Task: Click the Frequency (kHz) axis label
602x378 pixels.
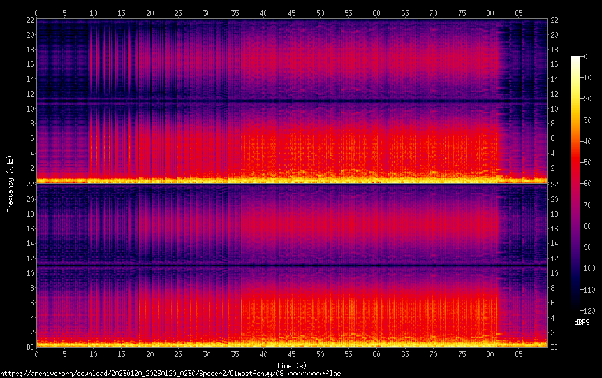Action: (10, 183)
